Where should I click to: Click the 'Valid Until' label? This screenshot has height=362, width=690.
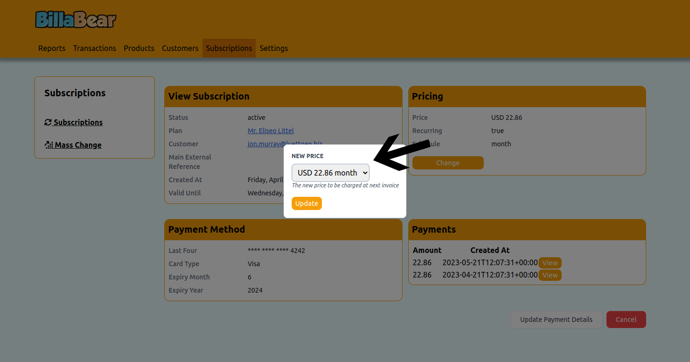click(x=185, y=193)
